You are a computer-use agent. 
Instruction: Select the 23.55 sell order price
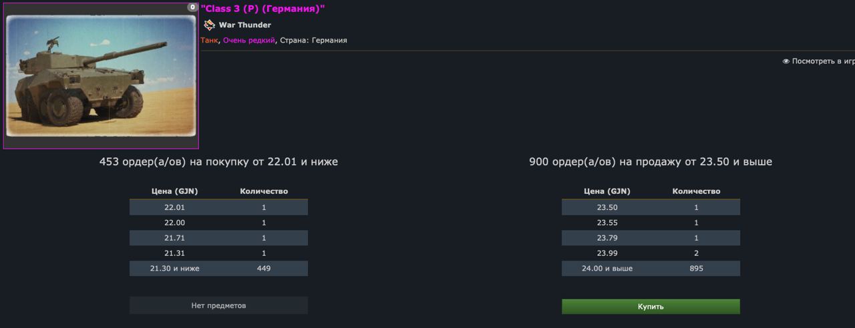[x=607, y=223]
